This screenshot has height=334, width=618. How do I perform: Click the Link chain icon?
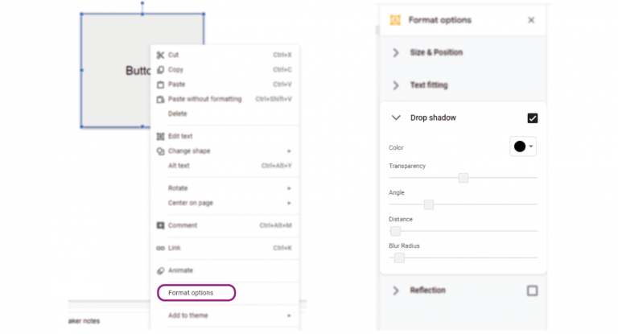point(160,248)
